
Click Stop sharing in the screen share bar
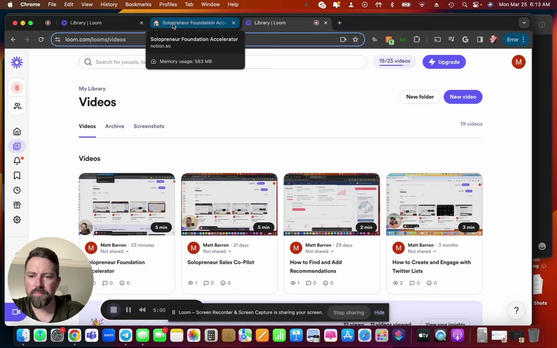click(x=349, y=312)
